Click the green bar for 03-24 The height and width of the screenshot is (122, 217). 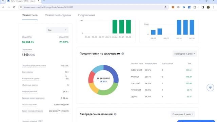(115, 26)
